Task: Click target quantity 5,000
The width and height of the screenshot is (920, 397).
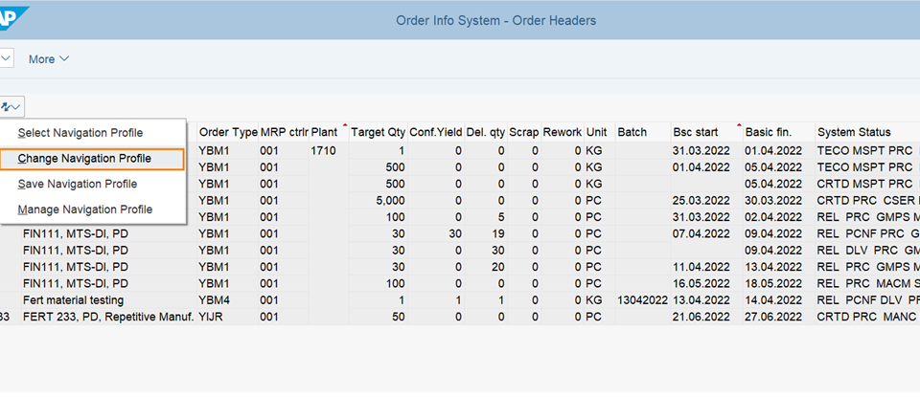Action: 390,200
